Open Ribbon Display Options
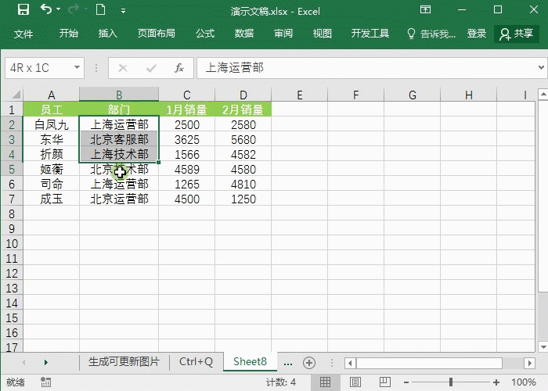This screenshot has width=548, height=391. [x=425, y=9]
